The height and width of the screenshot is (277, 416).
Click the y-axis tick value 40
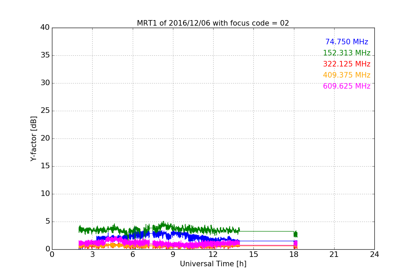pos(45,28)
